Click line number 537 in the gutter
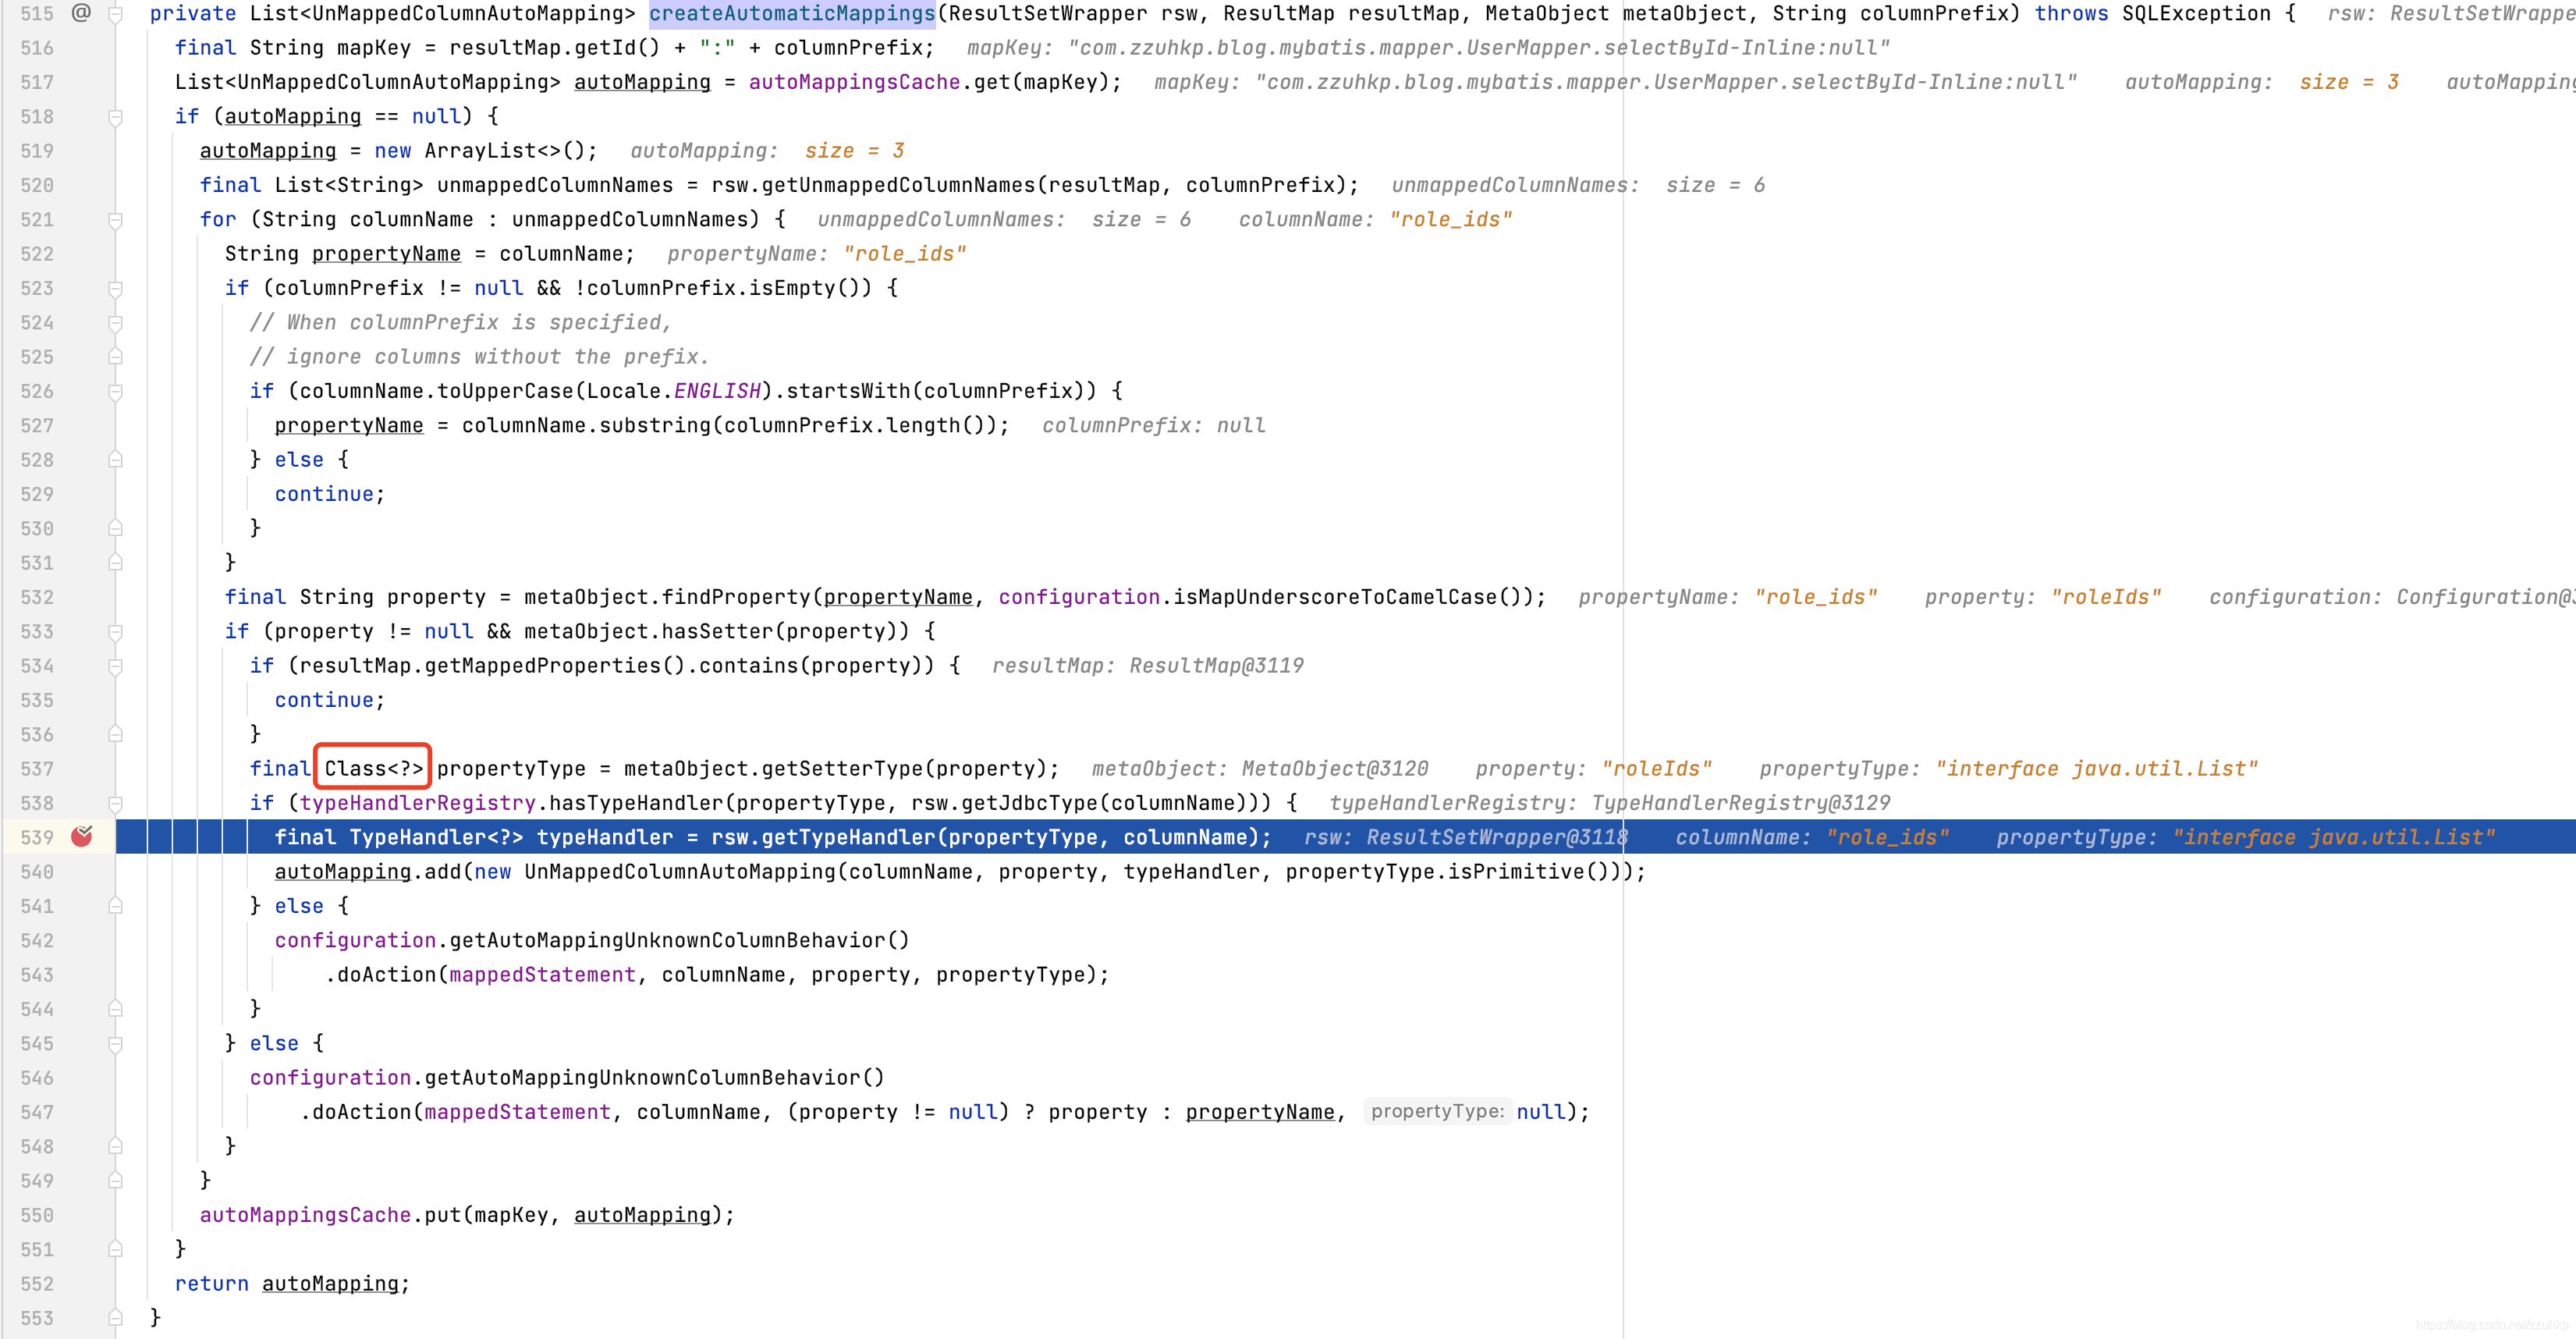The image size is (2576, 1339). 37,769
